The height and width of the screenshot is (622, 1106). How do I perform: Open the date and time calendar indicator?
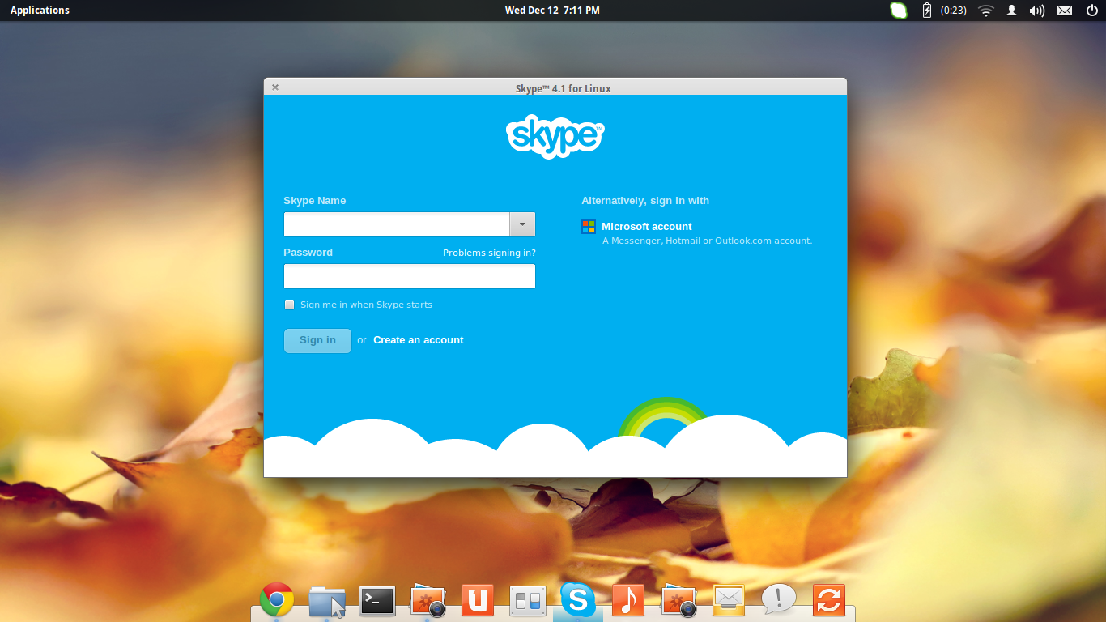[552, 11]
